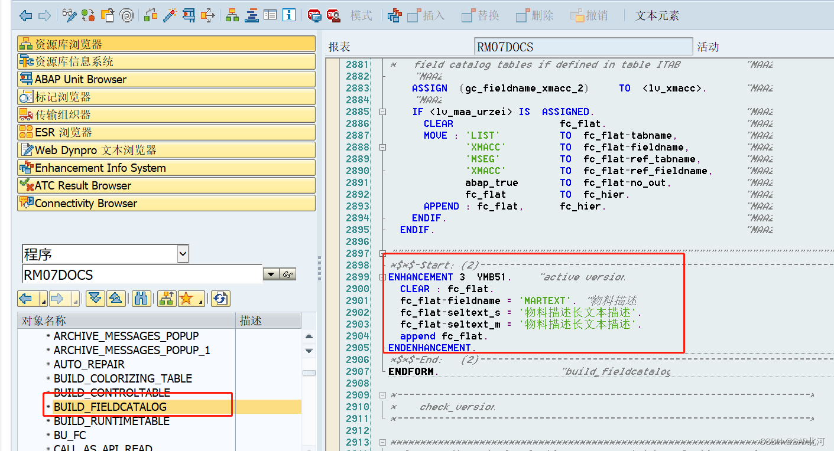Click the RM07DOCS program name input field
The image size is (834, 451).
pos(142,274)
